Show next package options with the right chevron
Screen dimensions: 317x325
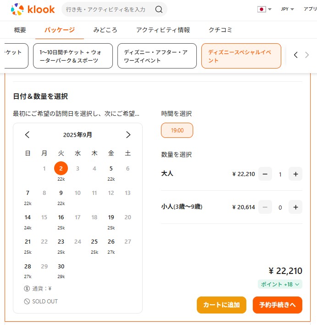tap(307, 55)
